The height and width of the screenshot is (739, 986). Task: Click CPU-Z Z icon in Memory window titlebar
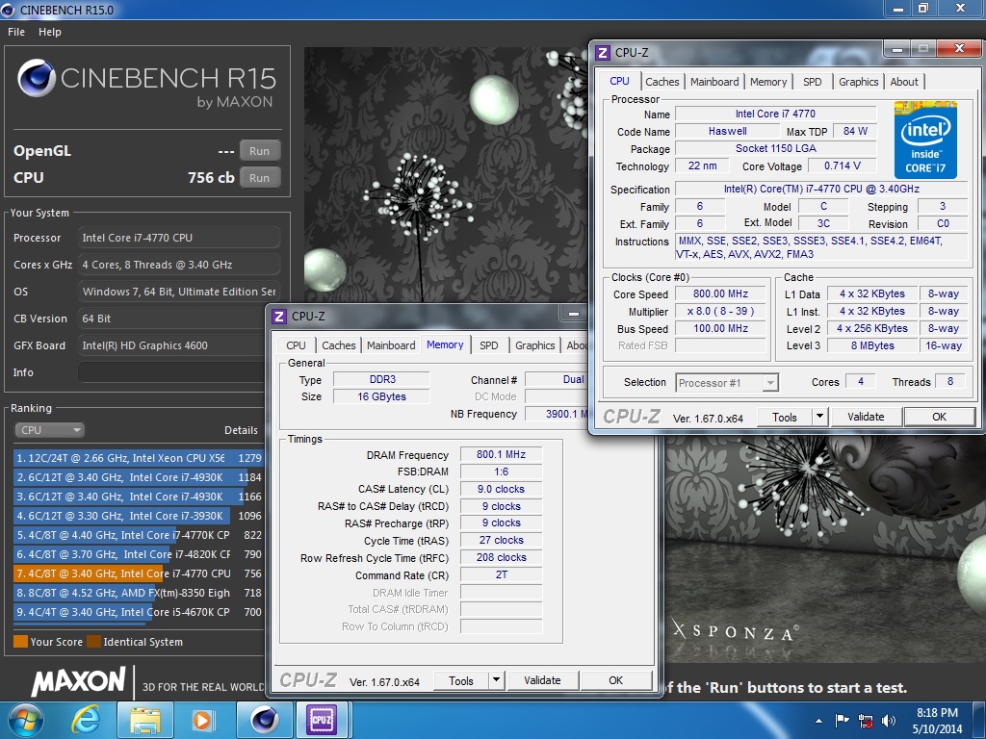[279, 316]
